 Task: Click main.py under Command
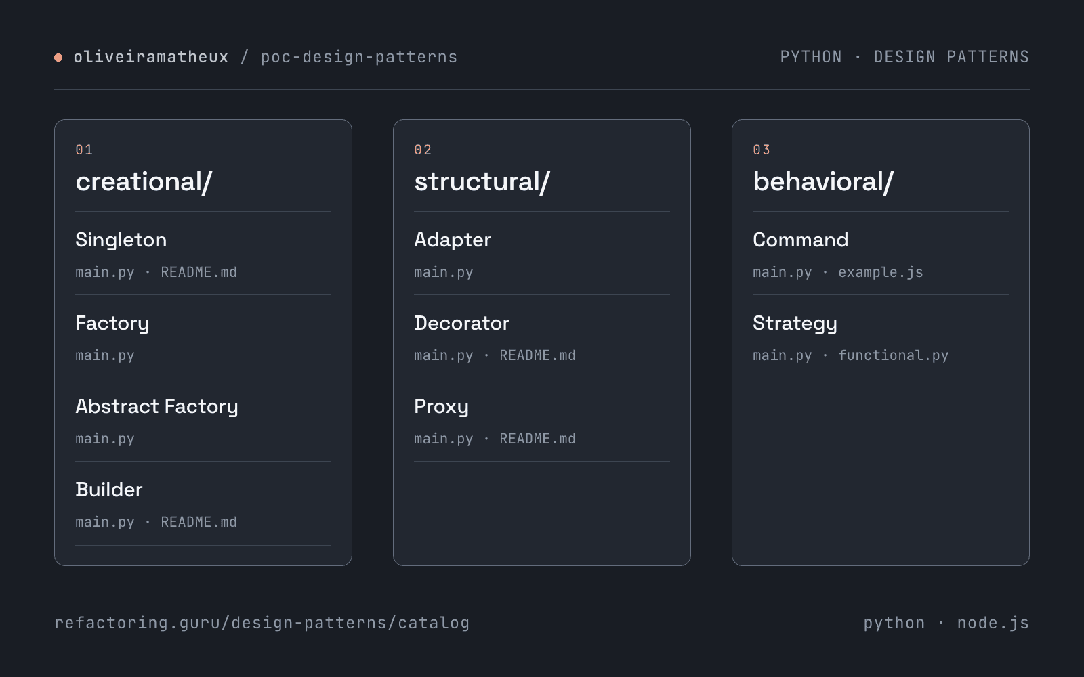pos(783,272)
